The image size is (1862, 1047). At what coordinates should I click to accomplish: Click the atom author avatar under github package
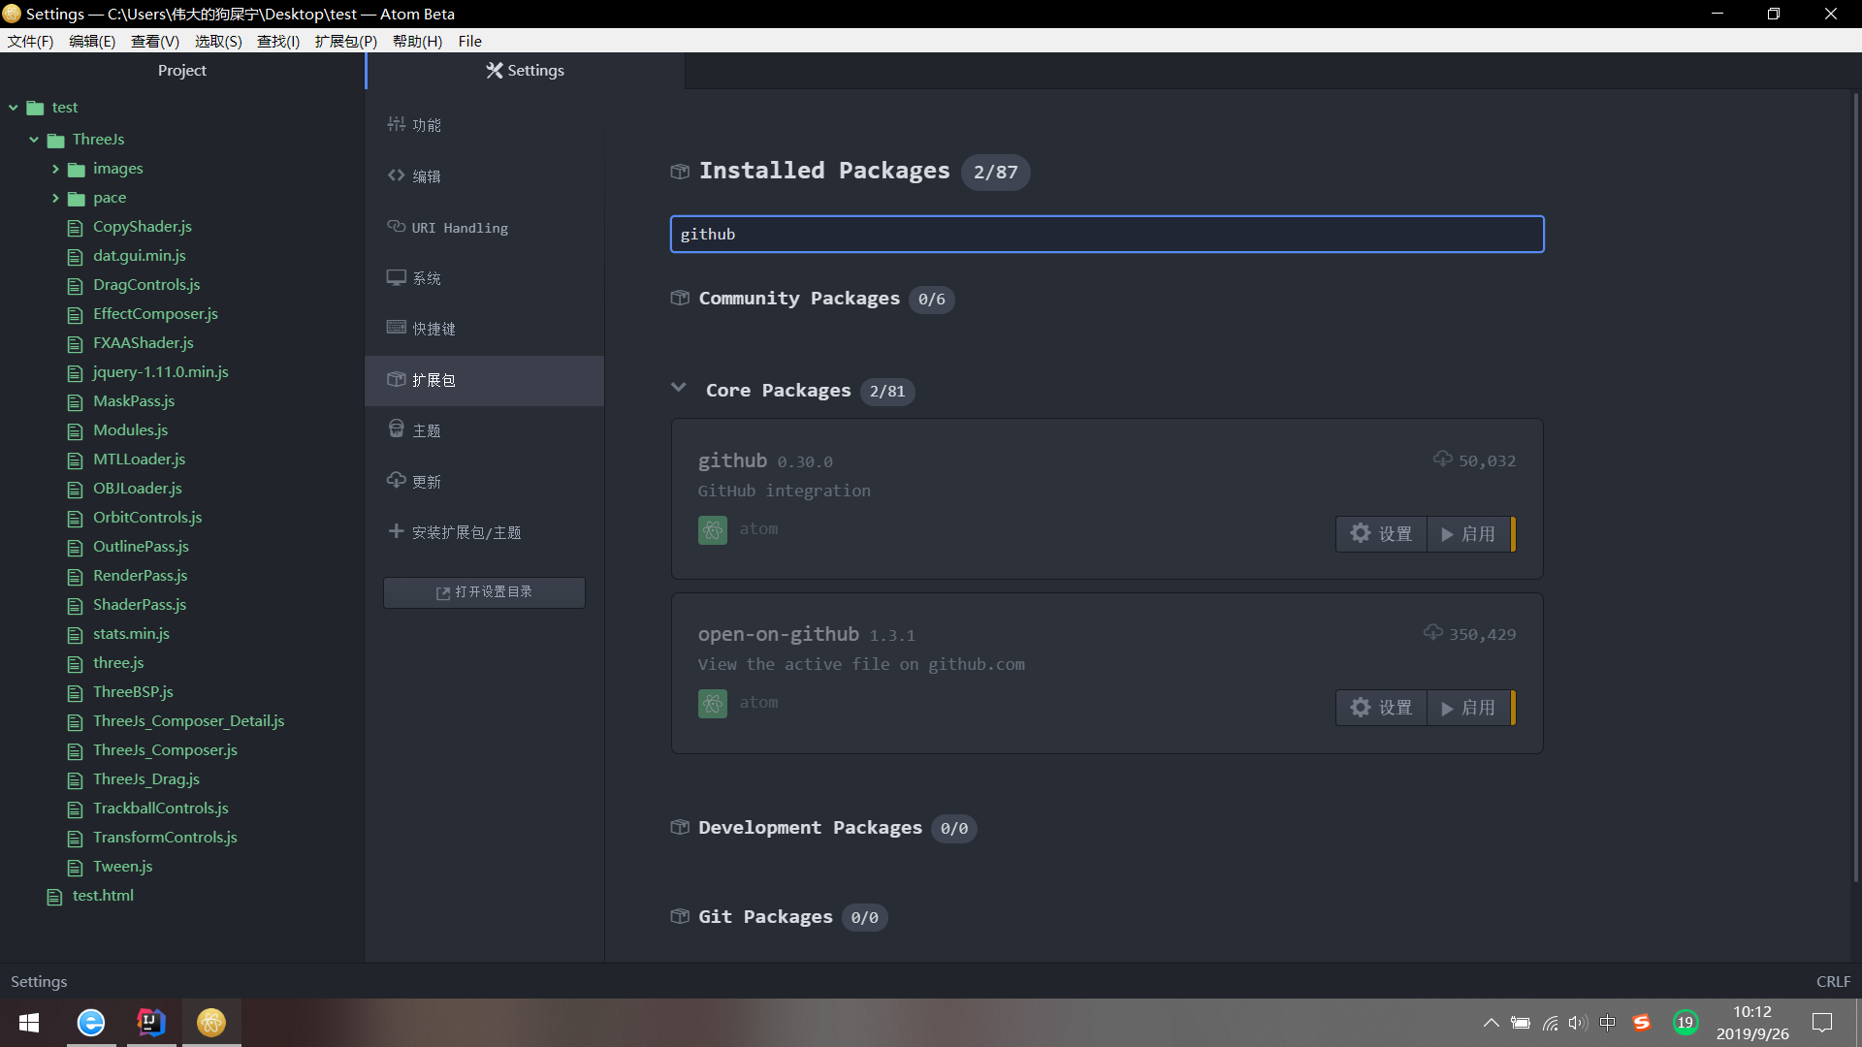712,530
